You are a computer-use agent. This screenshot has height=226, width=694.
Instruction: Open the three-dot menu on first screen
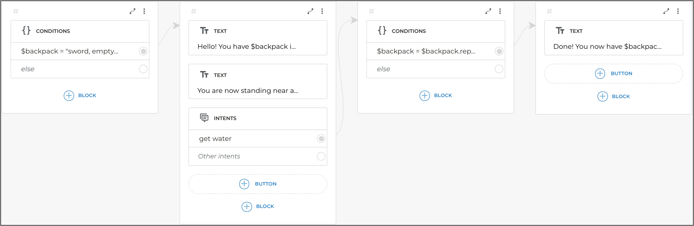tap(144, 11)
